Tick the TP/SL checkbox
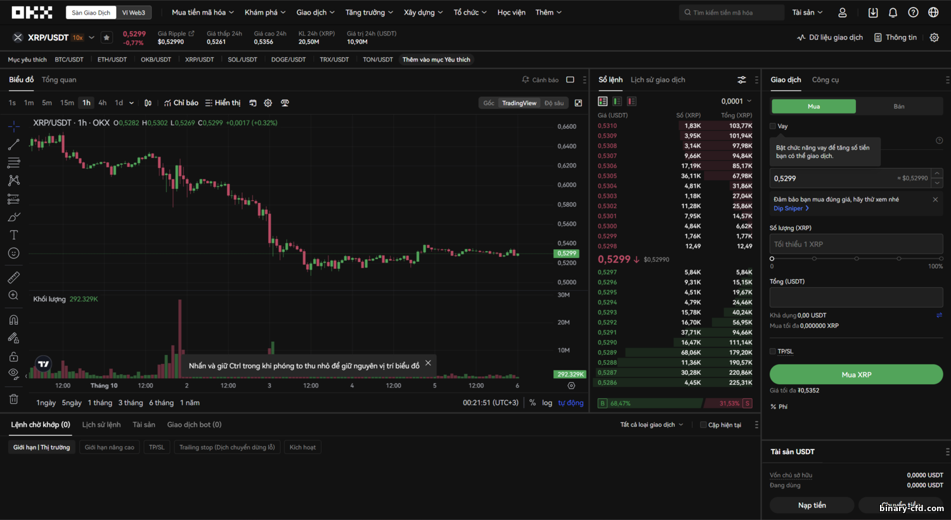Viewport: 951px width, 520px height. point(773,351)
